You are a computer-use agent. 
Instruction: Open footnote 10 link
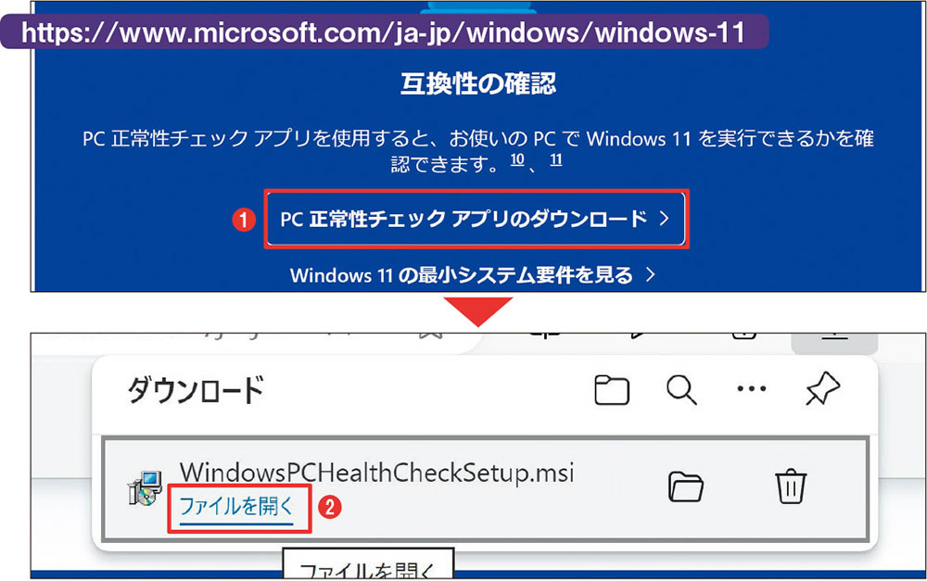click(517, 159)
